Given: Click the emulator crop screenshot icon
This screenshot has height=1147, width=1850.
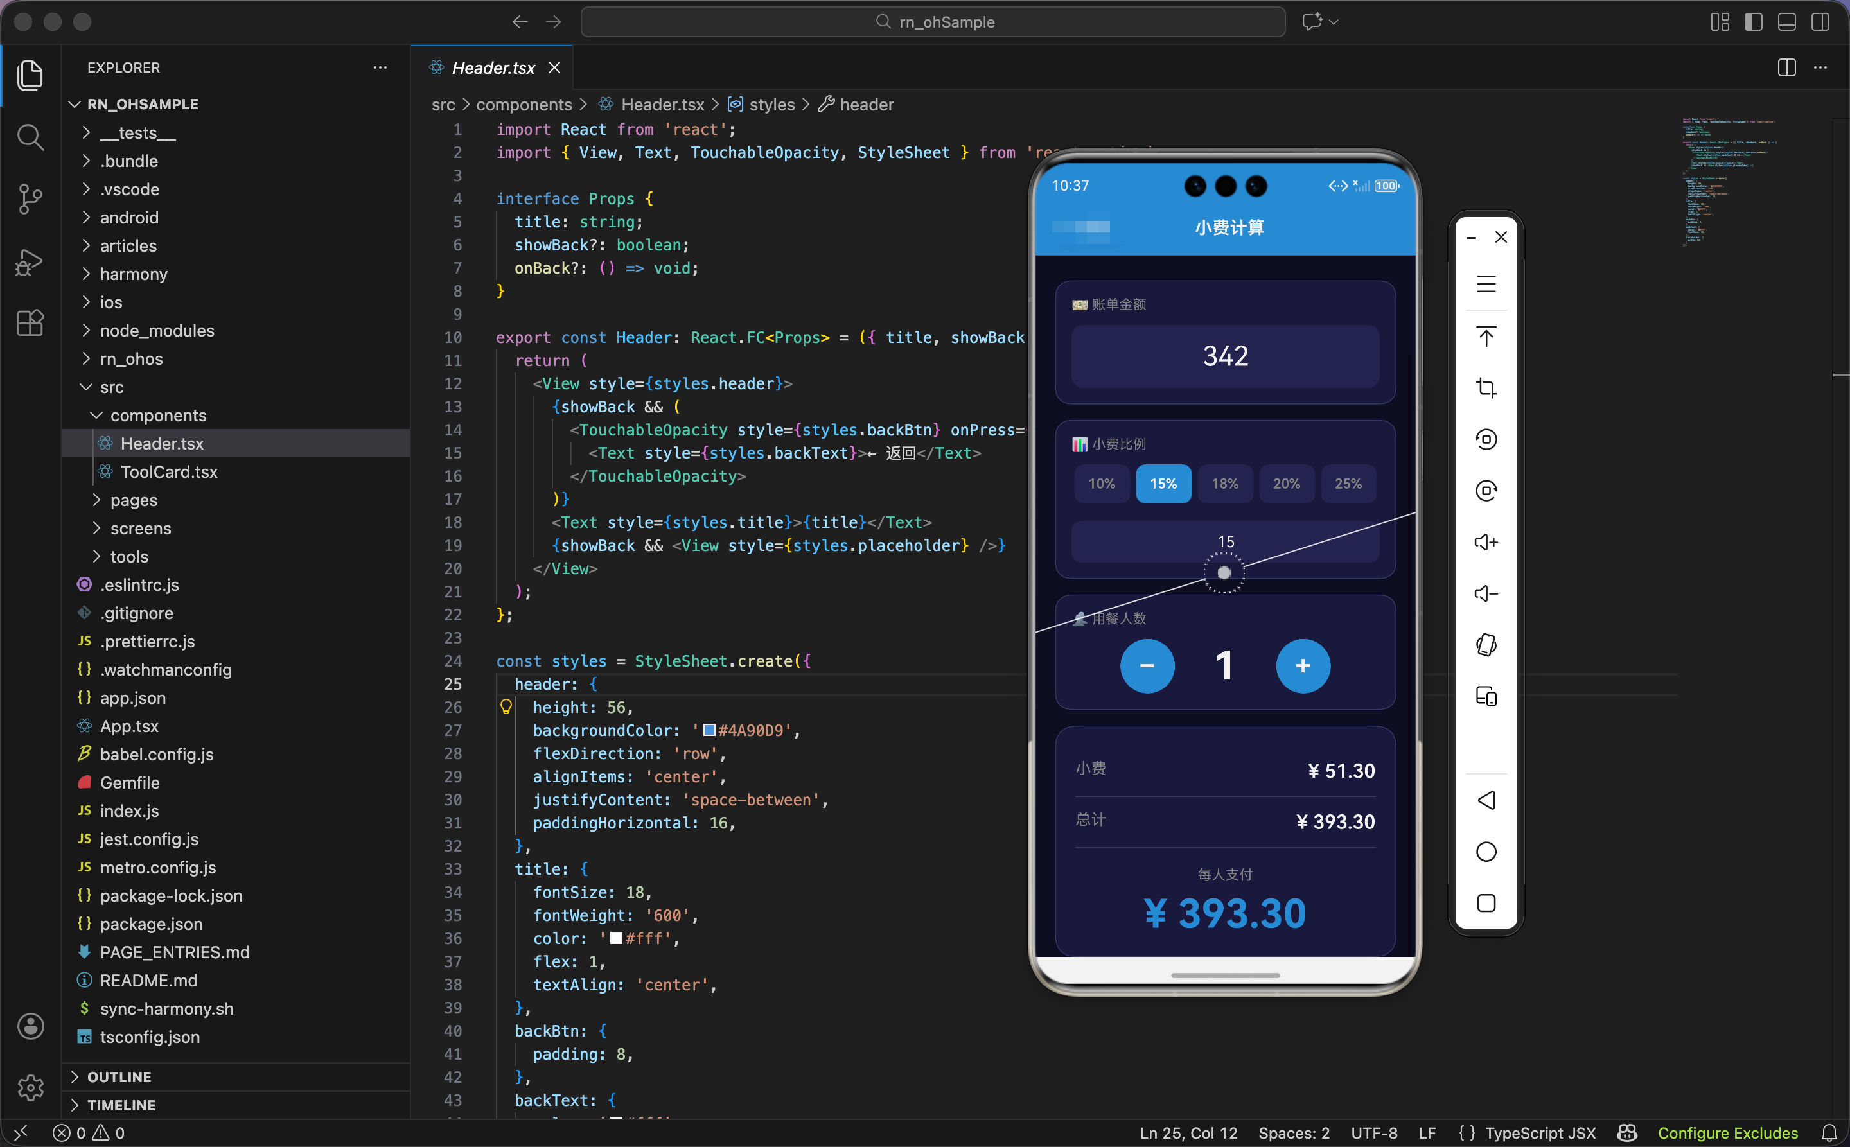Looking at the screenshot, I should point(1486,388).
